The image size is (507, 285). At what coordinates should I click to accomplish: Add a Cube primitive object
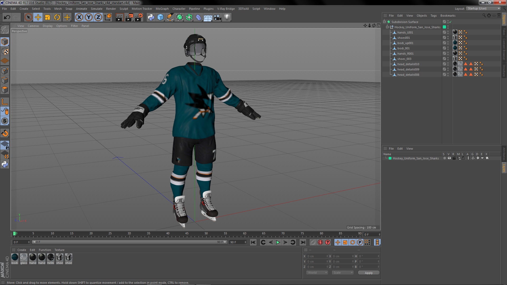click(160, 17)
